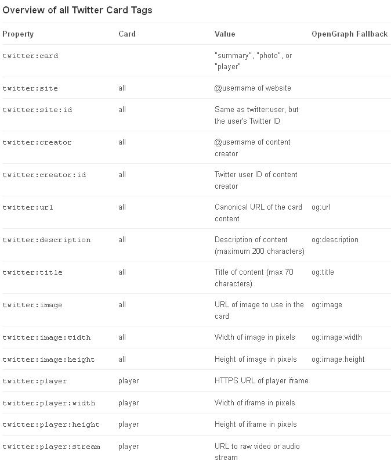Click 'HTTPS URL of player iframe' value
The image size is (391, 464).
pos(261,380)
